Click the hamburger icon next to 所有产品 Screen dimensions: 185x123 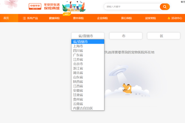(24, 18)
